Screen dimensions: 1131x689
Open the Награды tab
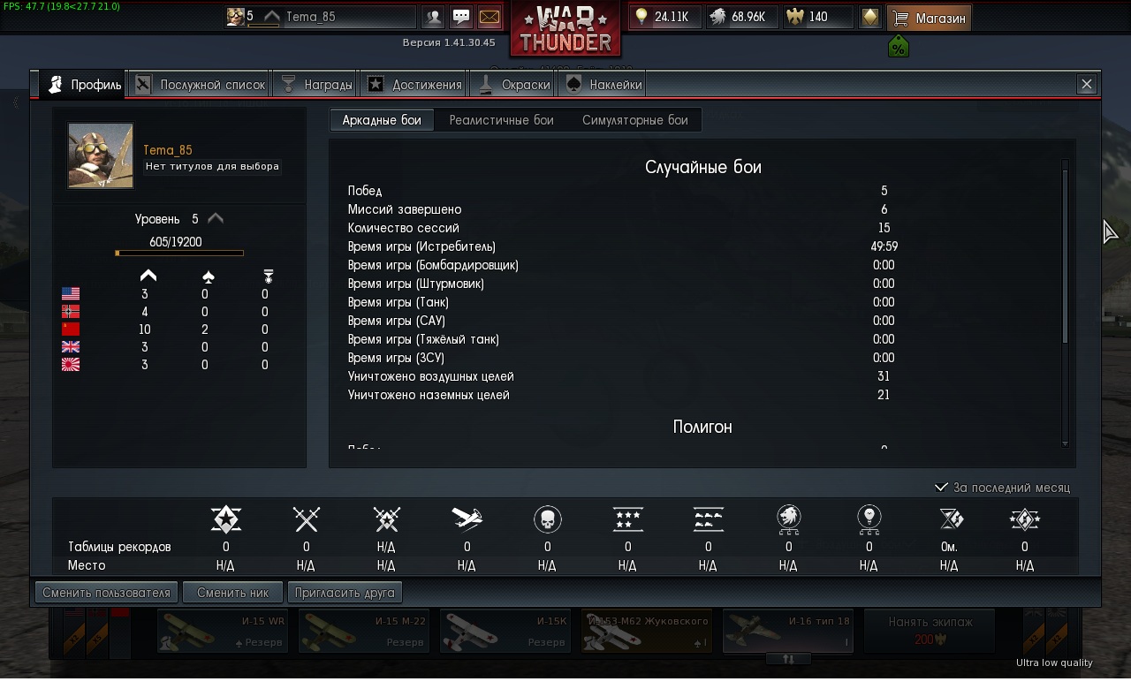click(315, 85)
